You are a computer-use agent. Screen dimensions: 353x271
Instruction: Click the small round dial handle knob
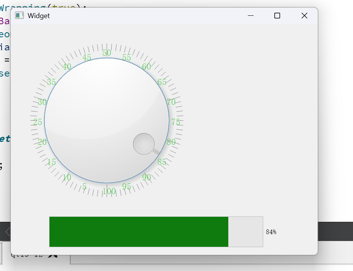tap(144, 143)
